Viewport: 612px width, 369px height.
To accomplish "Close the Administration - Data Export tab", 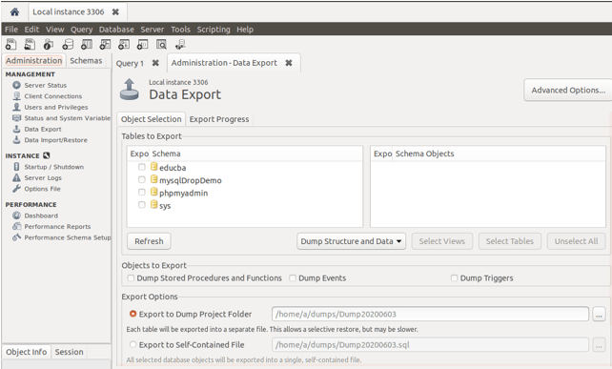I will pyautogui.click(x=289, y=63).
